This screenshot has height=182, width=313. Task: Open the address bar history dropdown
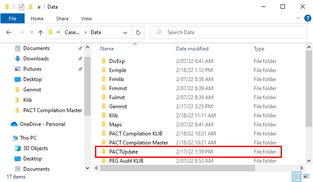125,32
